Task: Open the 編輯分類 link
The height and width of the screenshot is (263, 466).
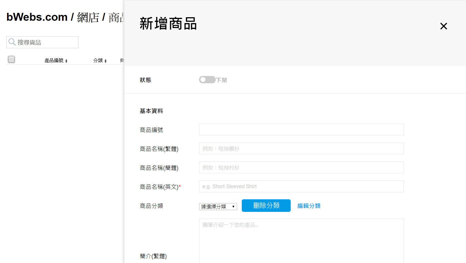Action: point(309,206)
